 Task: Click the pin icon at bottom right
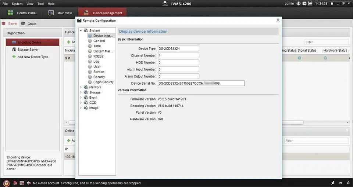pyautogui.click(x=333, y=183)
